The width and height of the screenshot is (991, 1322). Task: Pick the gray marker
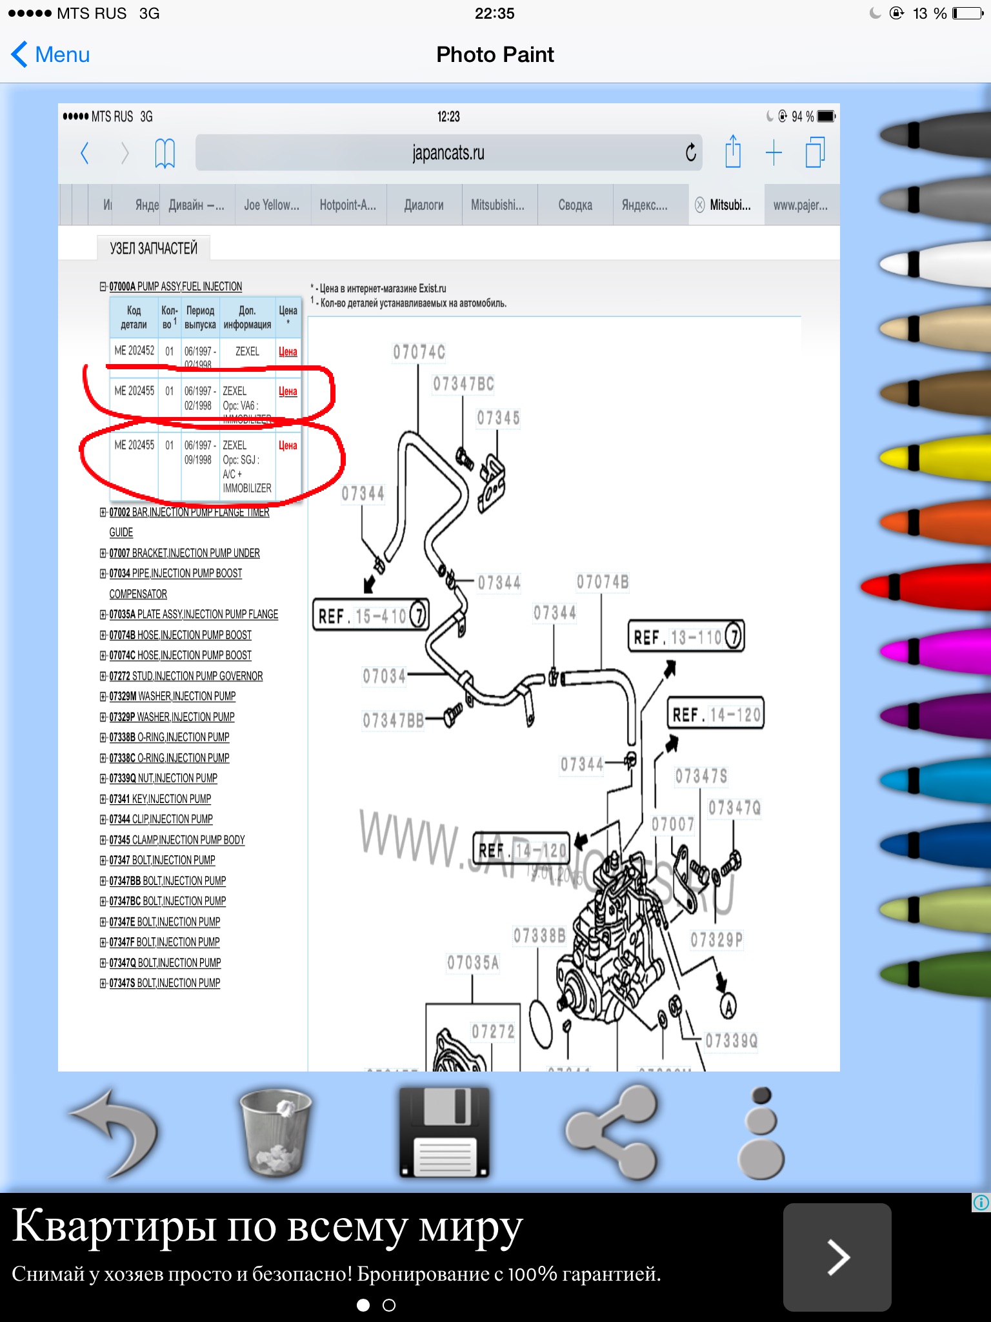click(x=936, y=199)
